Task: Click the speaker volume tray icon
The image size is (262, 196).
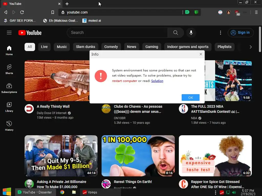Action: (x=234, y=192)
